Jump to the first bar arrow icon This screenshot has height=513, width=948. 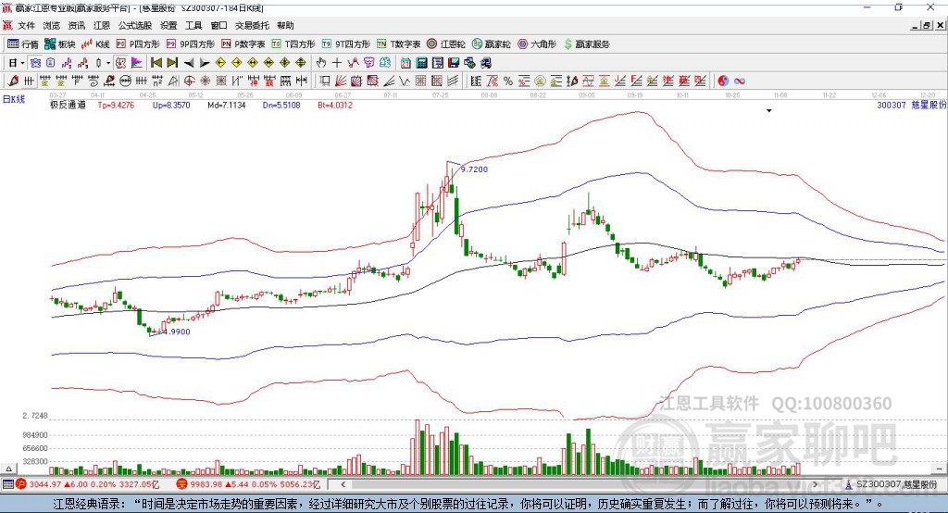click(x=156, y=62)
